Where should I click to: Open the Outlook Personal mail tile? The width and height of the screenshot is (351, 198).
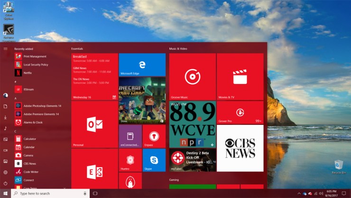point(95,124)
